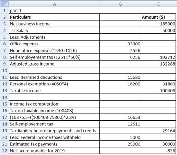Select 'Less: Federal income taxes withheld' cell
177x155 pixels.
(54, 137)
